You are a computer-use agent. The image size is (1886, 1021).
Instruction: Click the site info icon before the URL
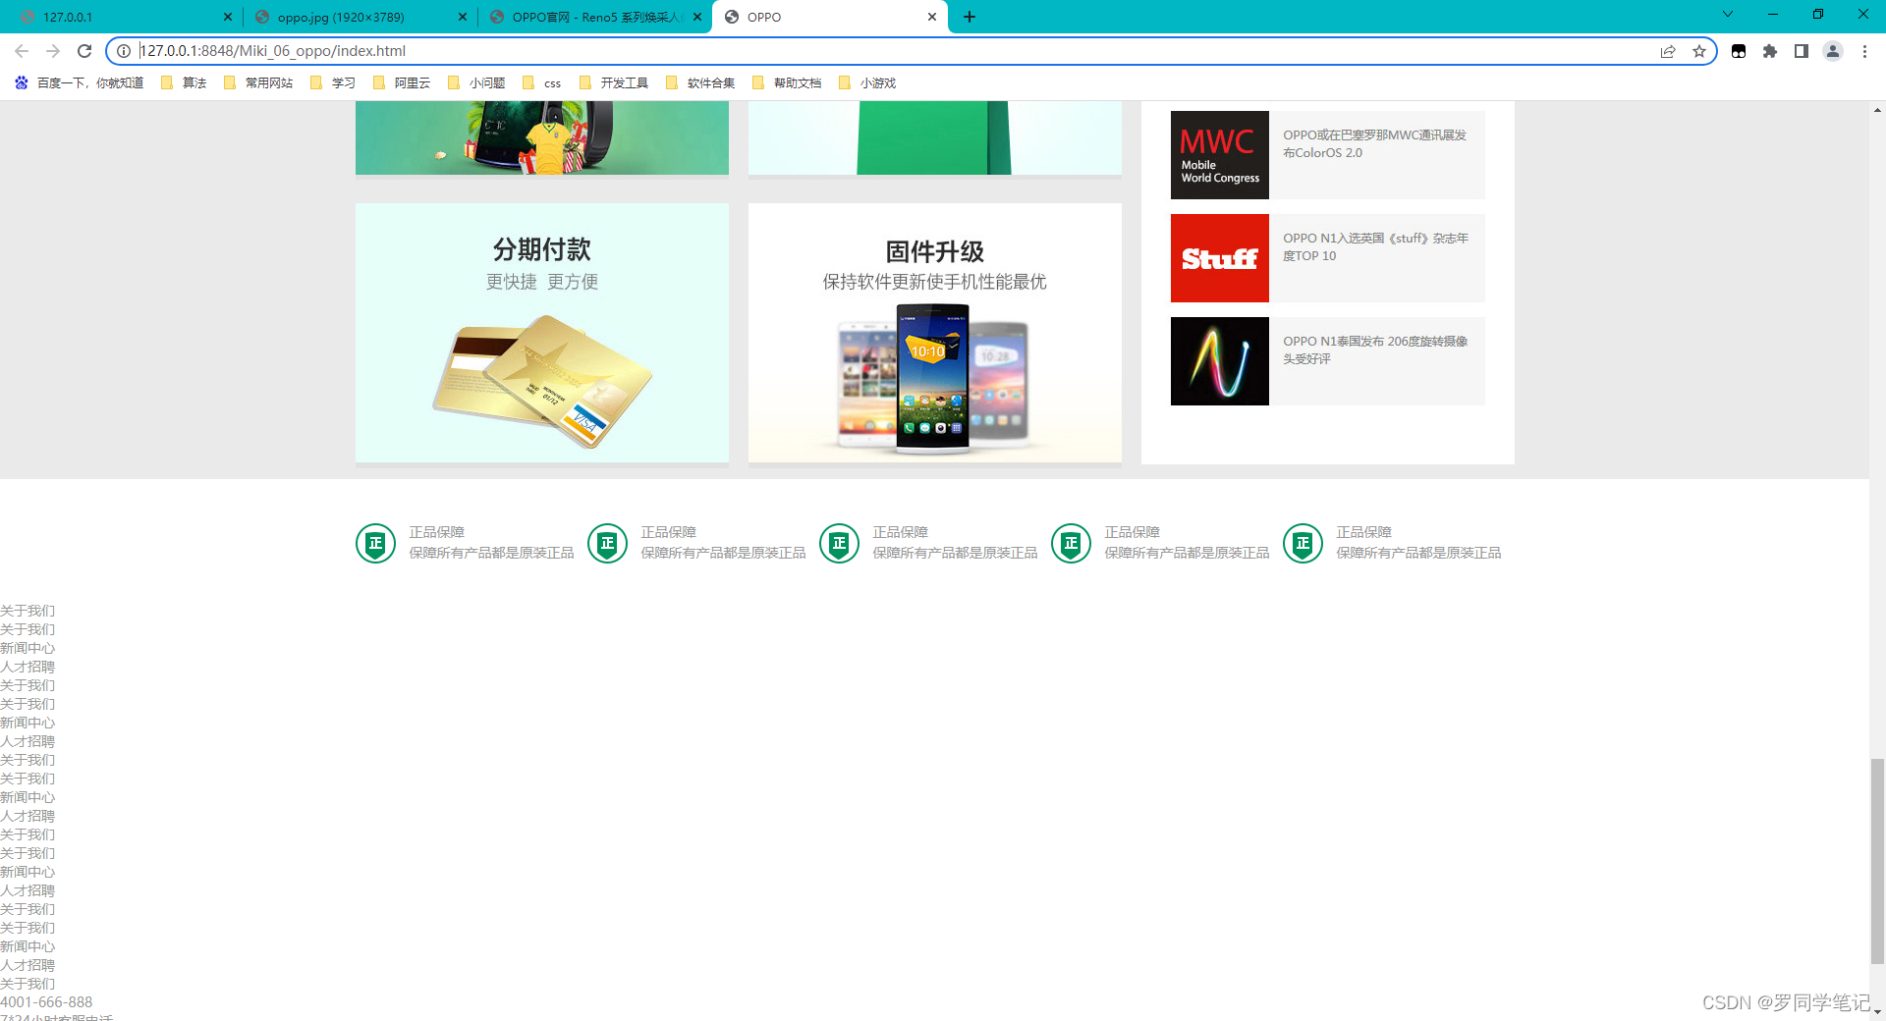[124, 50]
